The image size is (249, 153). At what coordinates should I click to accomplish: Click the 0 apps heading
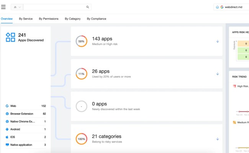coord(100,104)
